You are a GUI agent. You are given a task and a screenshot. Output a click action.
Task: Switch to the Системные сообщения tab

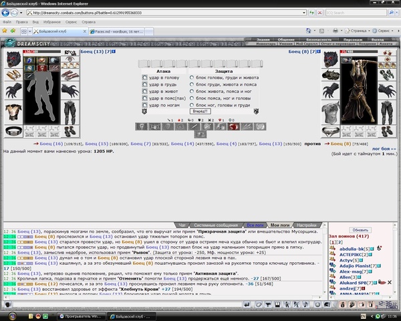click(216, 225)
